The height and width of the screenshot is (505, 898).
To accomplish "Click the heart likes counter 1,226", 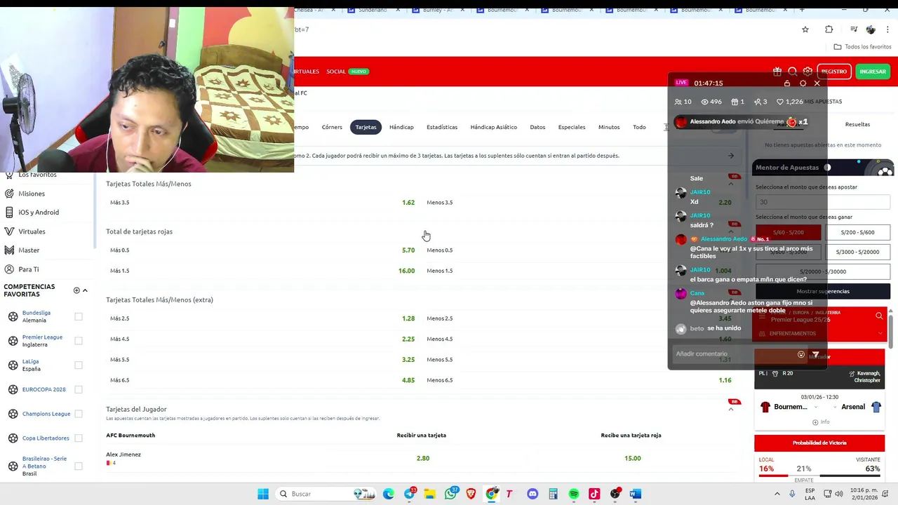I will pos(789,102).
